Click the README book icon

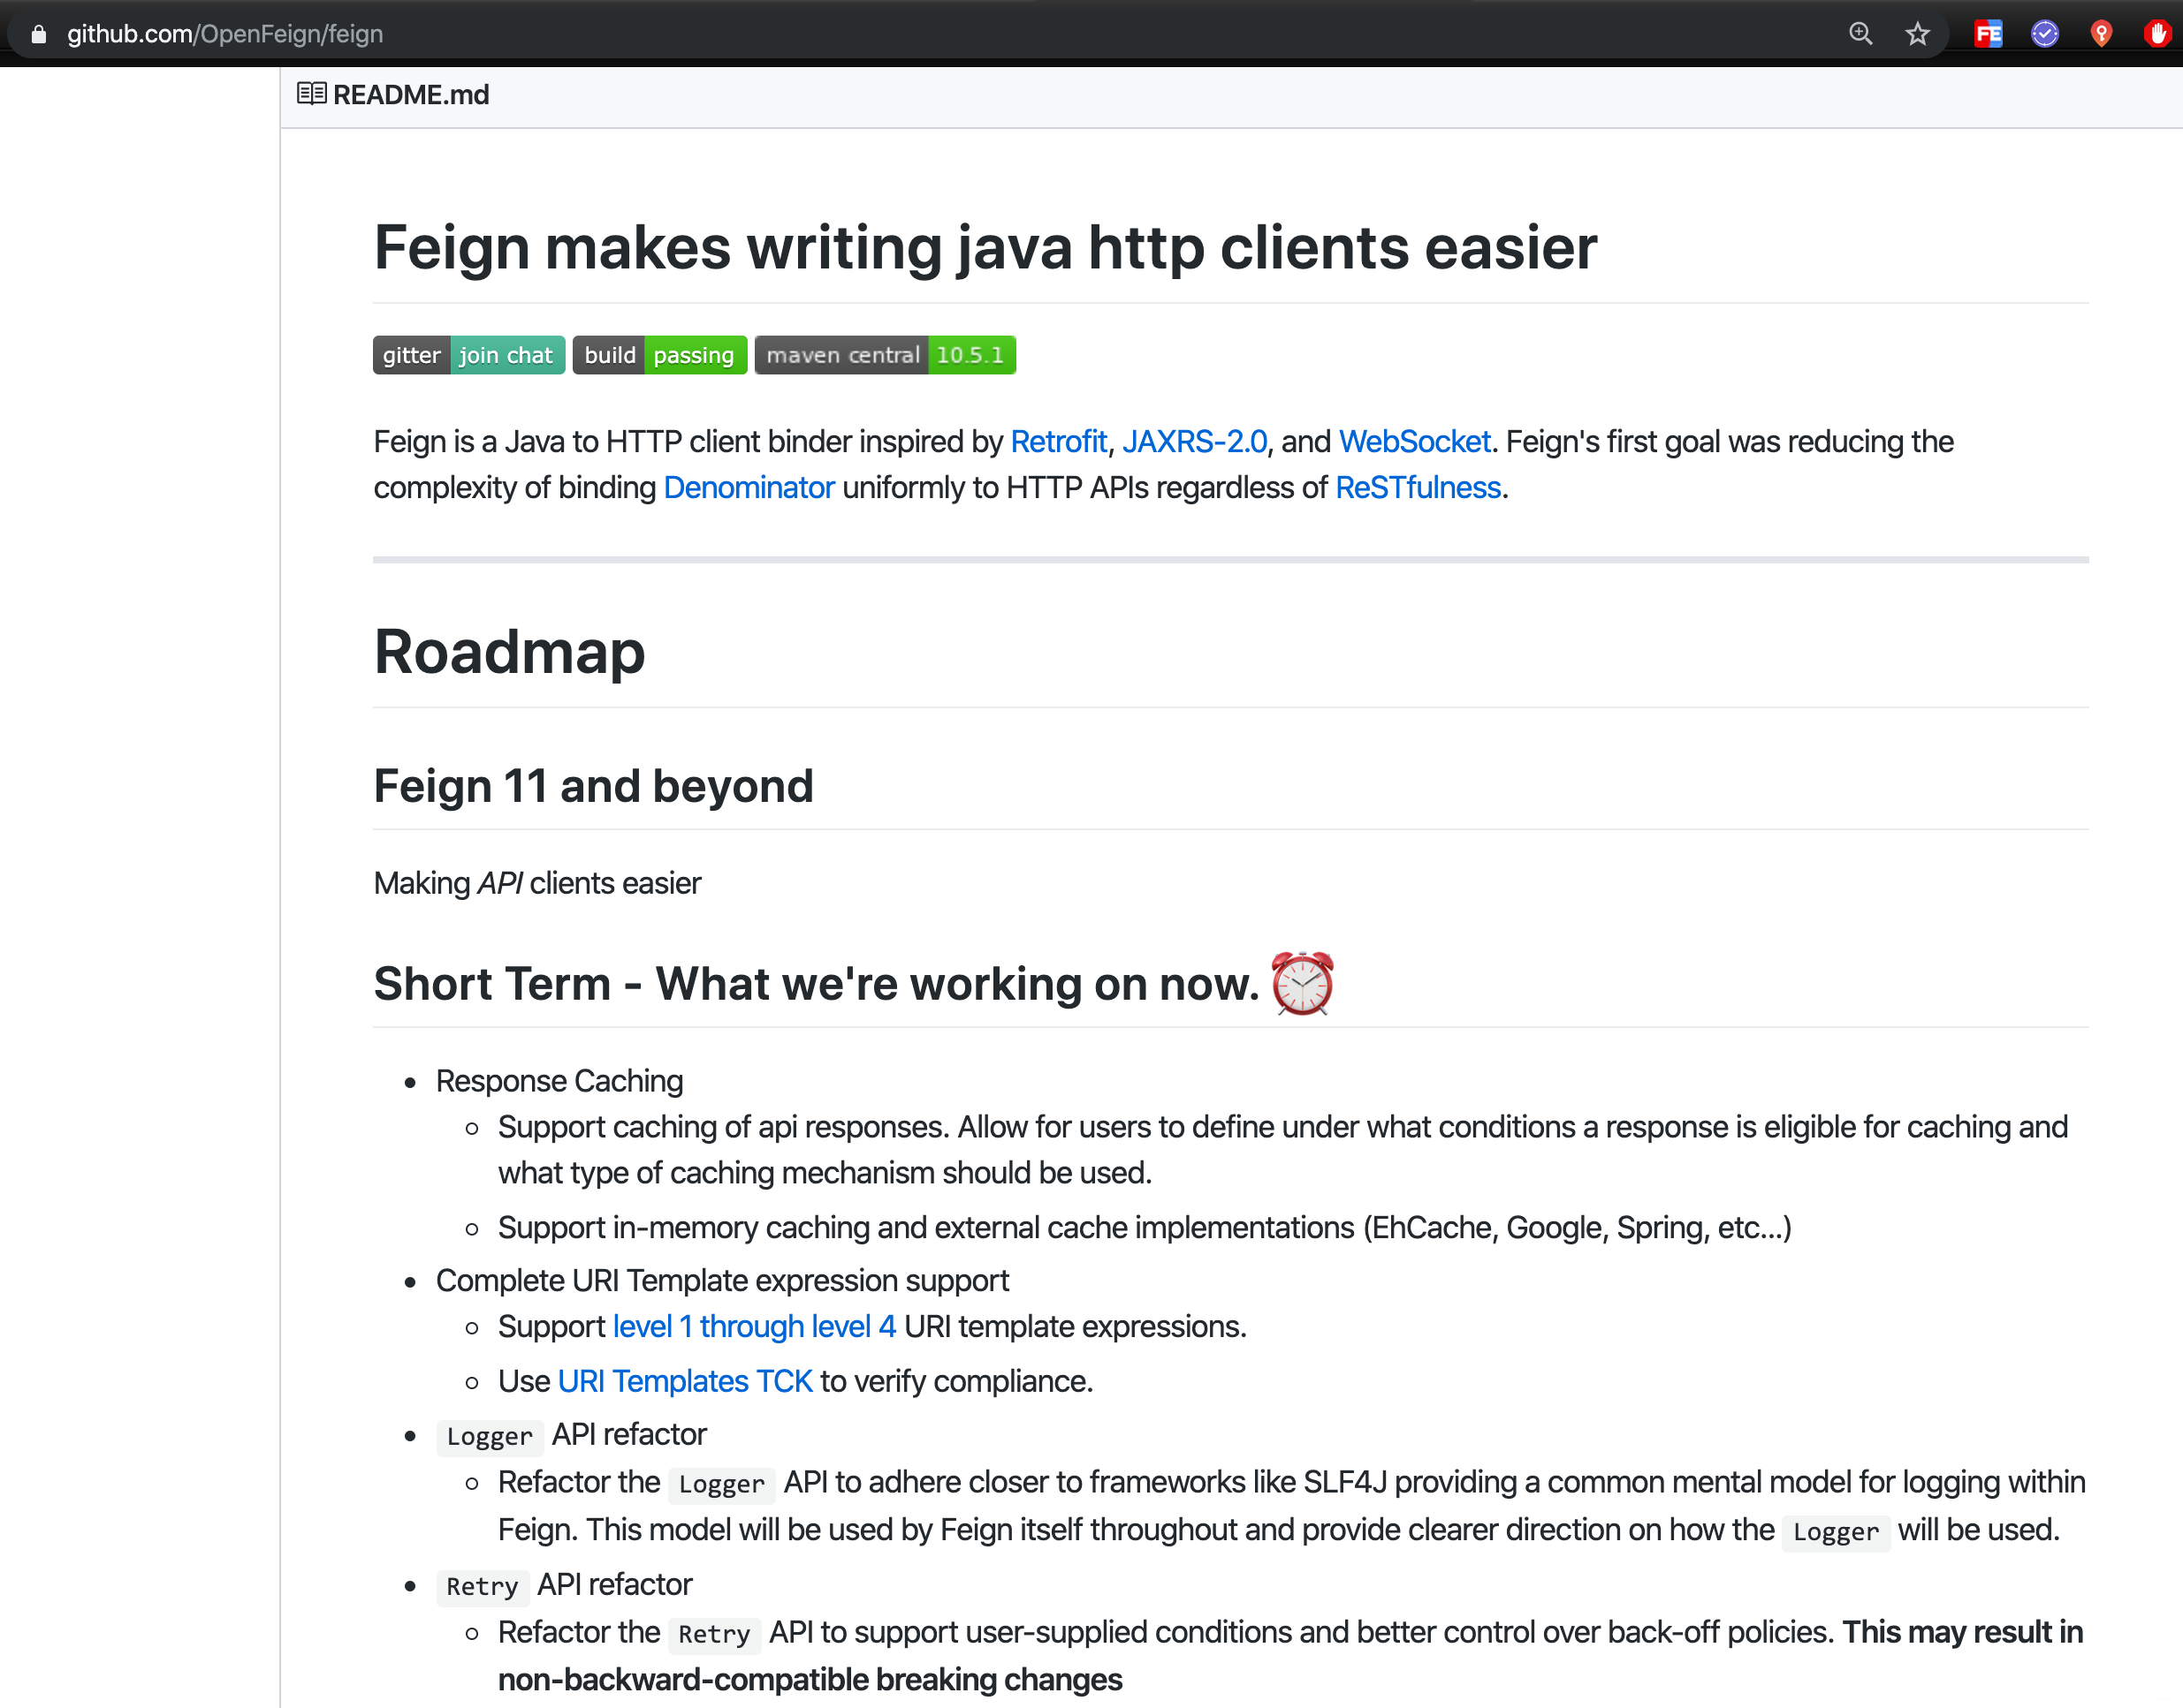tap(311, 94)
